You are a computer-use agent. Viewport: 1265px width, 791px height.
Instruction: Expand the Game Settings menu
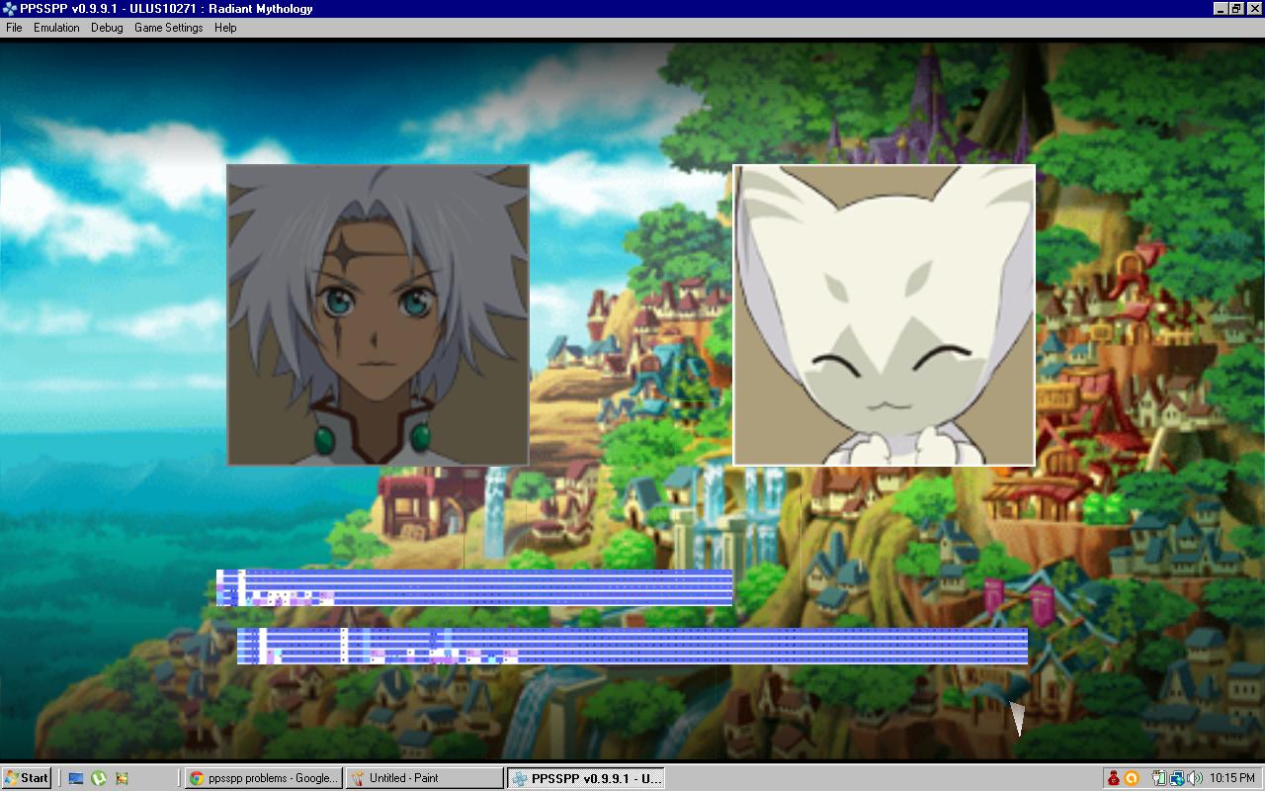pyautogui.click(x=168, y=28)
